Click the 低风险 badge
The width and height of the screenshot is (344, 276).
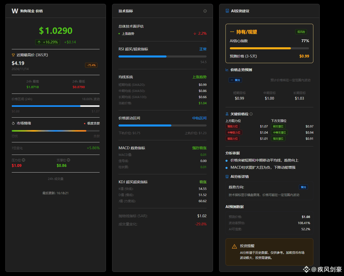click(x=301, y=32)
